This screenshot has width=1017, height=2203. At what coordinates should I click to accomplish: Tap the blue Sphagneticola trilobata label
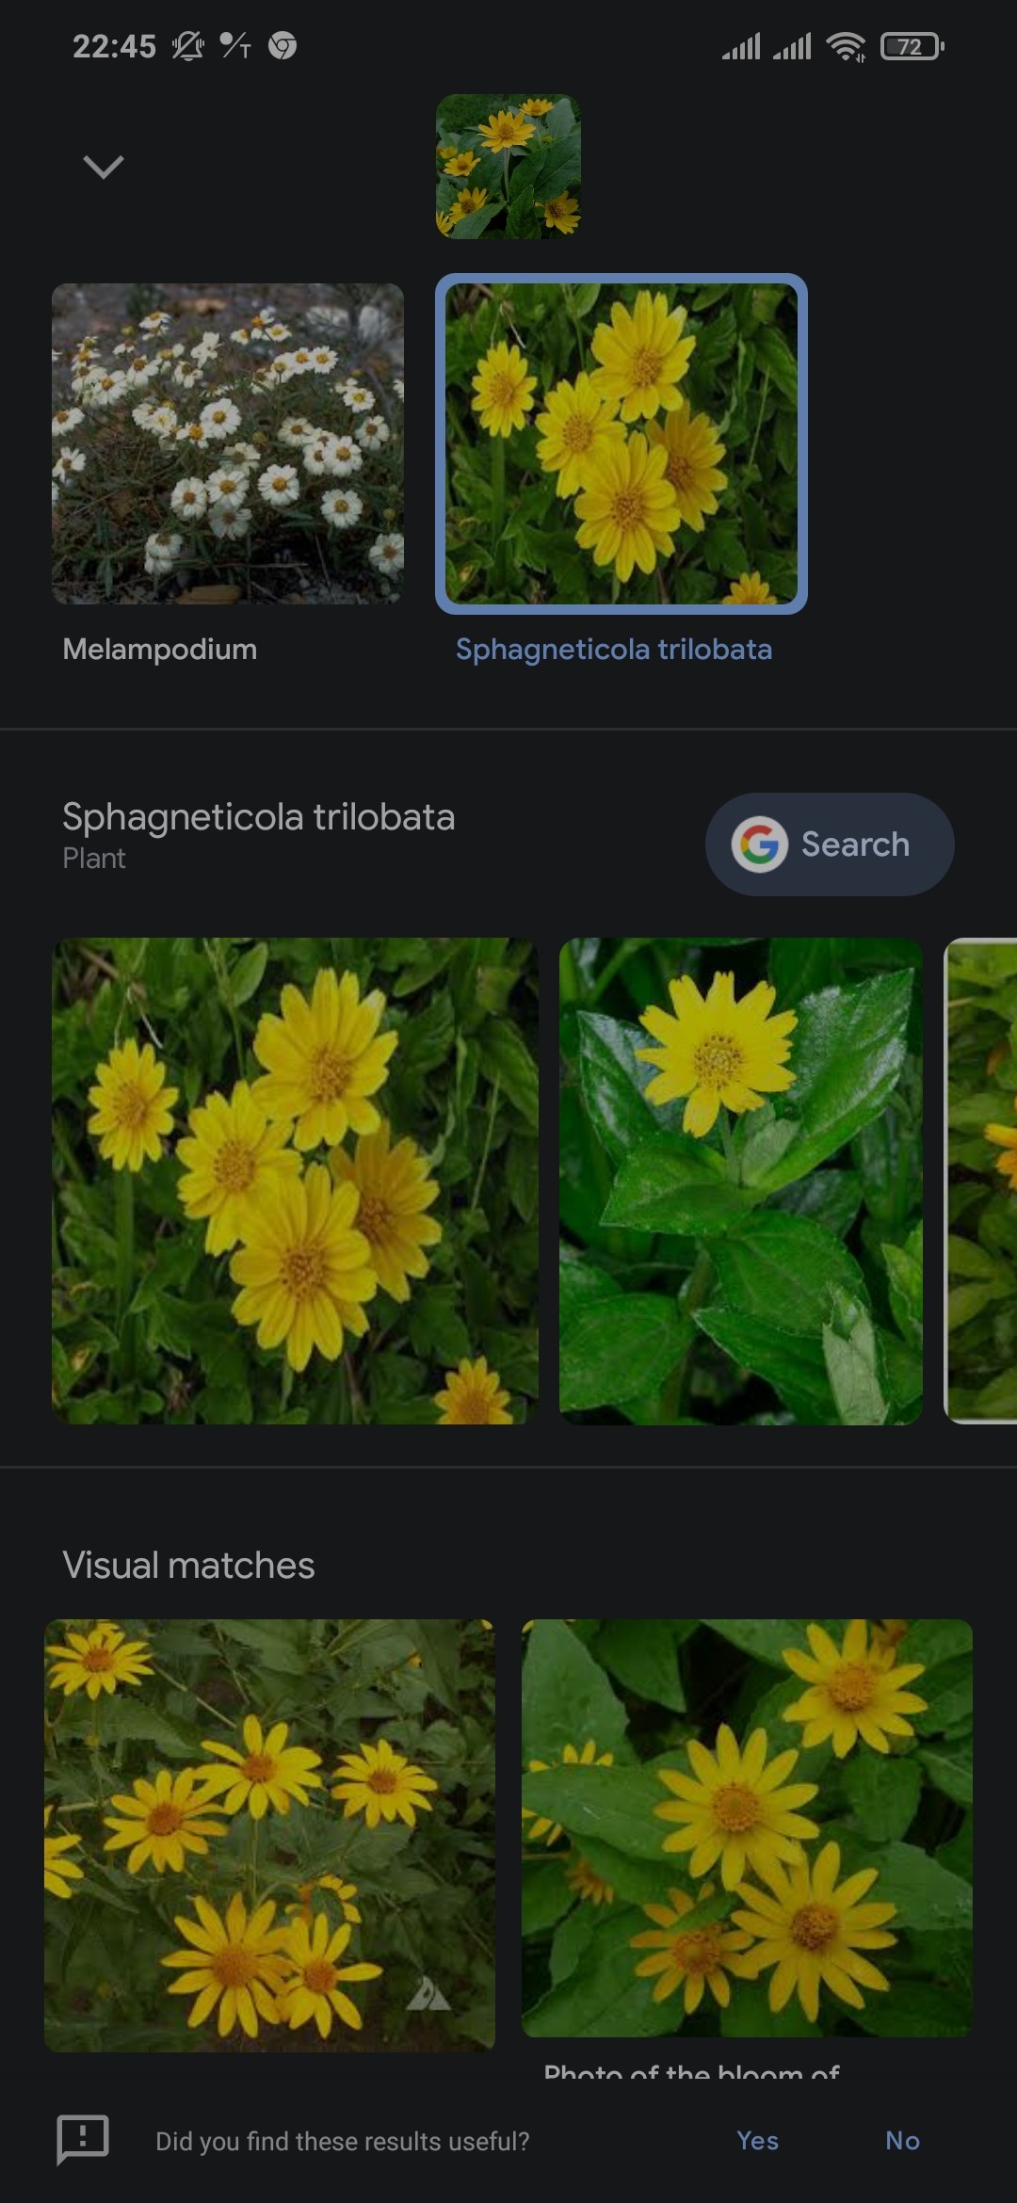coord(614,650)
